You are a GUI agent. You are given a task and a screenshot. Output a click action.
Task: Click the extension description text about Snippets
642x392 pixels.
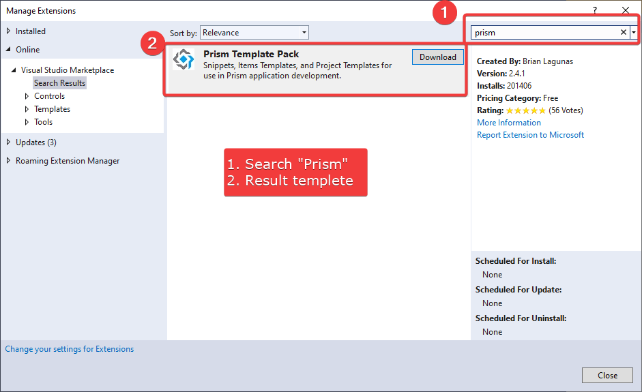click(297, 70)
